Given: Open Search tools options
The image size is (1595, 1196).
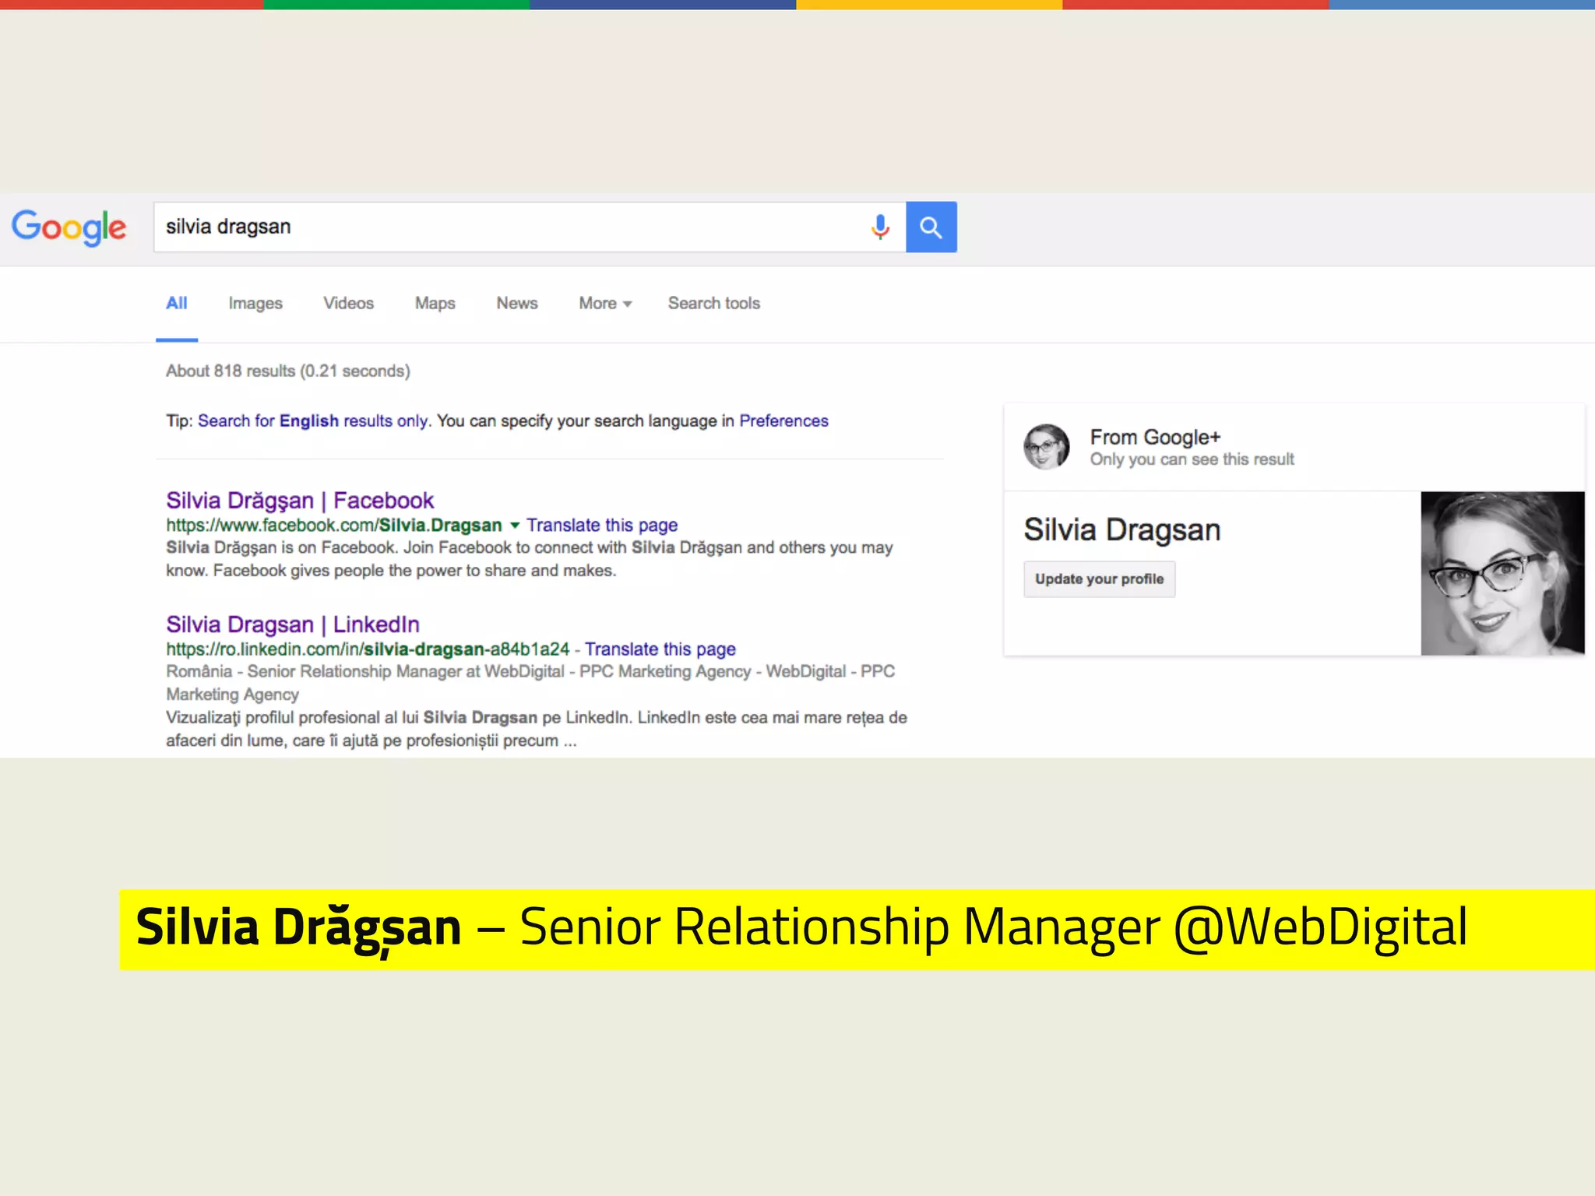Looking at the screenshot, I should (x=714, y=303).
